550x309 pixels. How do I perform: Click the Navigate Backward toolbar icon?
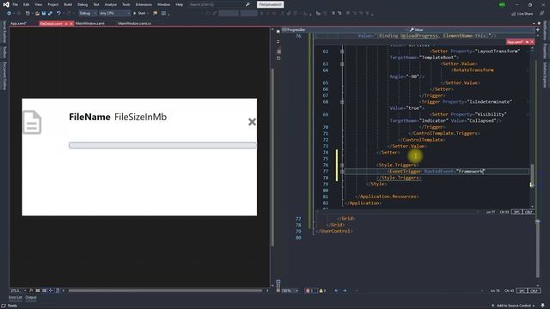pos(9,14)
